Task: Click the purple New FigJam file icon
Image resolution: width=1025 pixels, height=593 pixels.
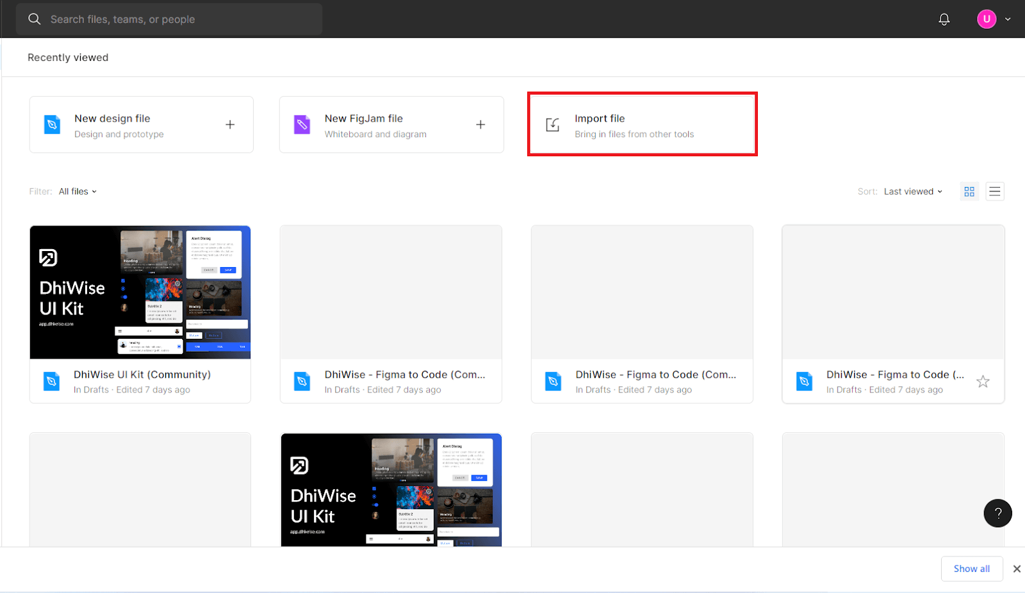Action: pos(302,124)
